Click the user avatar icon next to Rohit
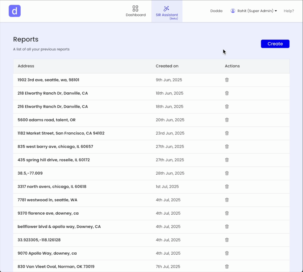303x272 pixels. (x=233, y=11)
